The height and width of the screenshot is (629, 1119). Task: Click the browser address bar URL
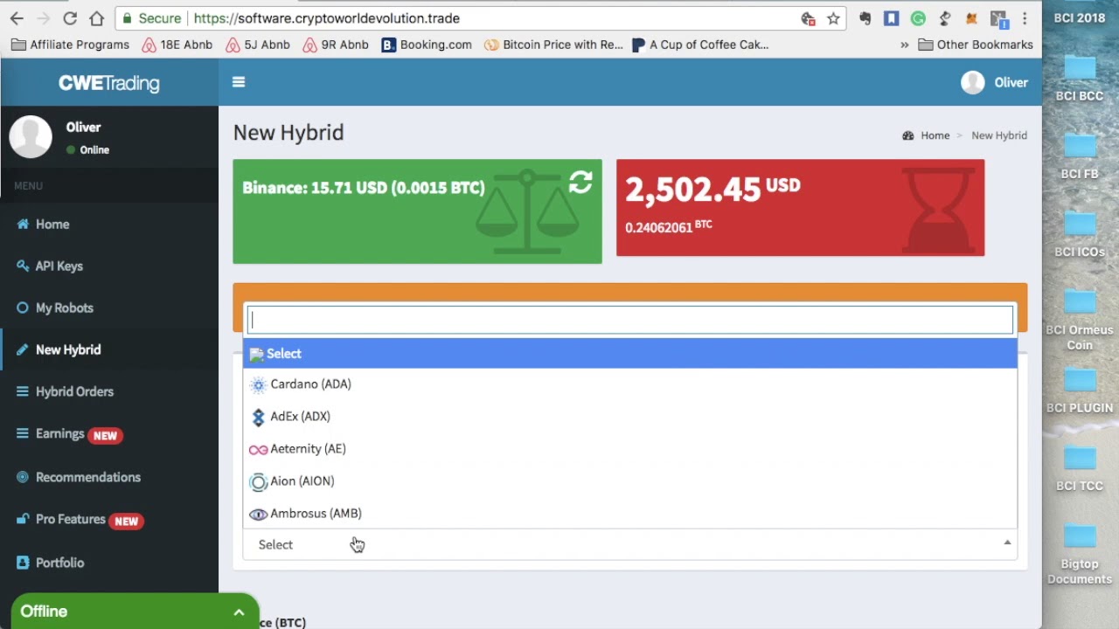(326, 18)
